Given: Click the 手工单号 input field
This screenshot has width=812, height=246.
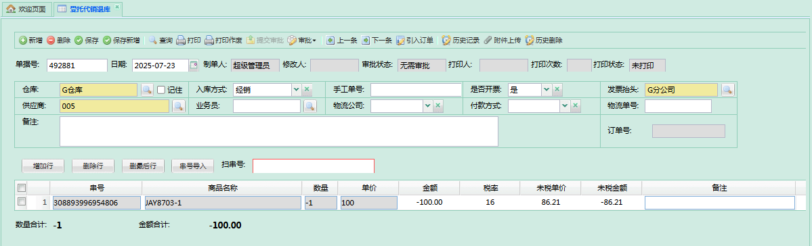Looking at the screenshot, I should (x=416, y=90).
